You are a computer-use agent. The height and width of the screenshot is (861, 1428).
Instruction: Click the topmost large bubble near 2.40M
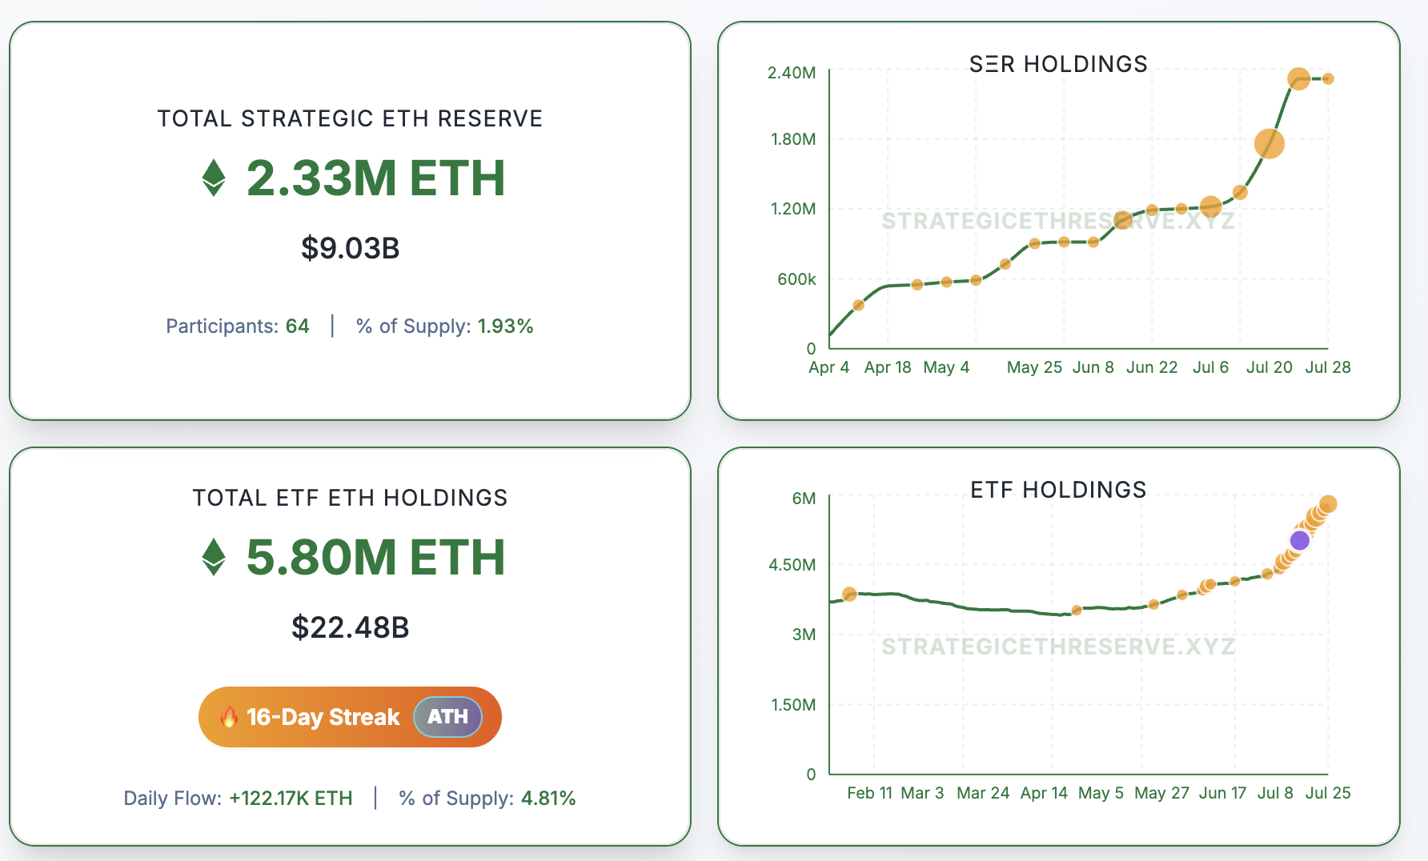[1298, 78]
